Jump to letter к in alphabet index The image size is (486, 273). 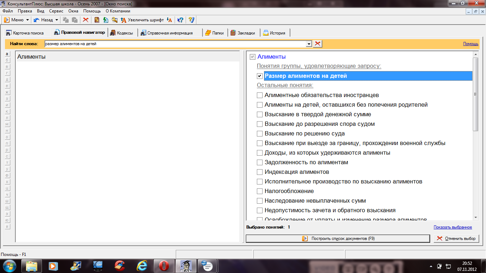click(7, 112)
